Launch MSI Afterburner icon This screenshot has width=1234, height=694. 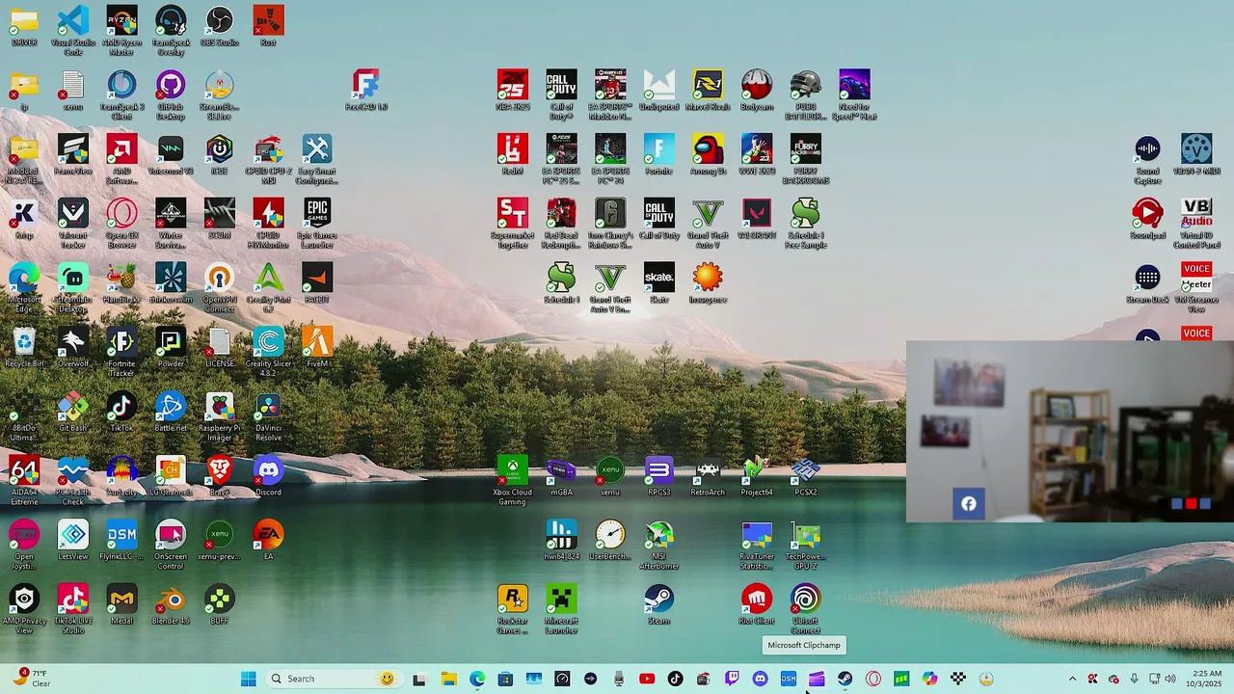pos(658,545)
